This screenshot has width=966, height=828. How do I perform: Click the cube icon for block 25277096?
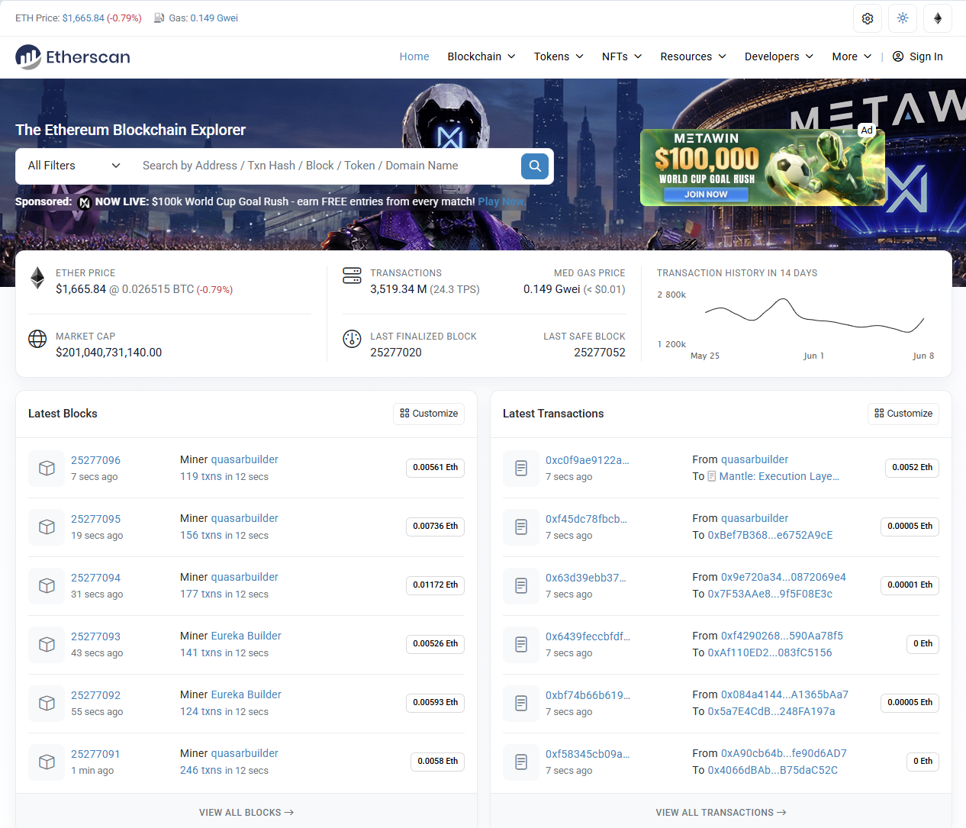pyautogui.click(x=47, y=468)
